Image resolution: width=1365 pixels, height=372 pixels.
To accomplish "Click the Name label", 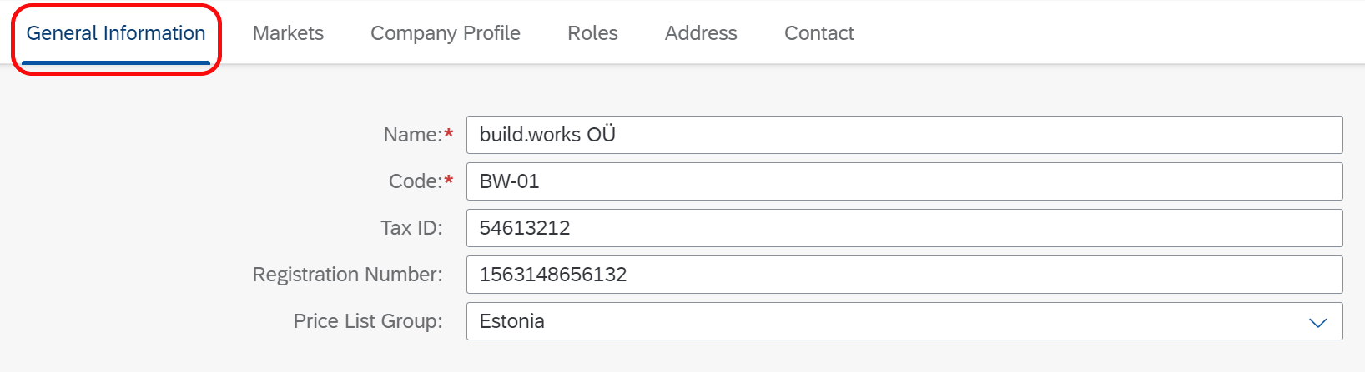I will click(412, 135).
